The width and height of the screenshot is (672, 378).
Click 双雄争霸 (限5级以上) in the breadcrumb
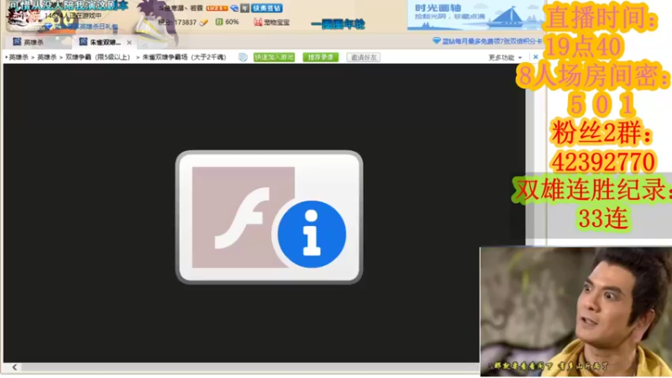click(97, 57)
